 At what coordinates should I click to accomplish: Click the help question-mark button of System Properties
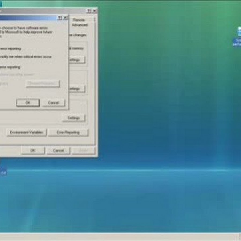pyautogui.click(x=89, y=11)
